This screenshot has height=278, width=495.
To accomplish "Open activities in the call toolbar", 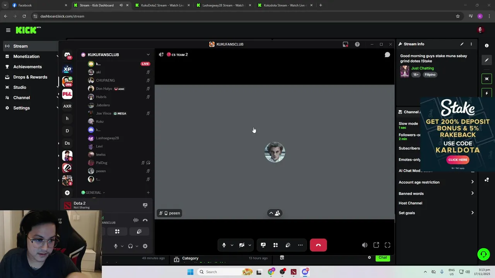I will tap(275, 245).
